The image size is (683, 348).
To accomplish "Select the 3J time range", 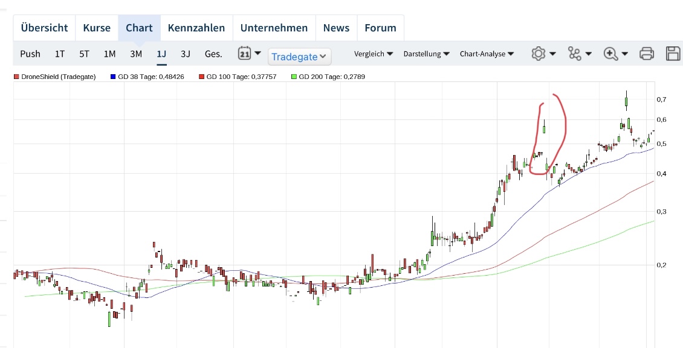I will point(186,54).
